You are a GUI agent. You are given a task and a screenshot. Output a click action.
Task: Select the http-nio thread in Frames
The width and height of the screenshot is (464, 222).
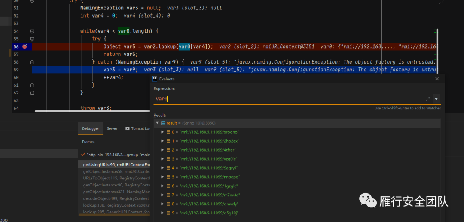pyautogui.click(x=116, y=155)
